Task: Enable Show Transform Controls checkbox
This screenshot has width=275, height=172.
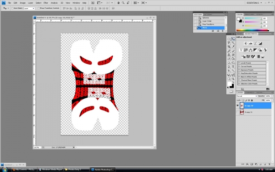Action: [39, 8]
